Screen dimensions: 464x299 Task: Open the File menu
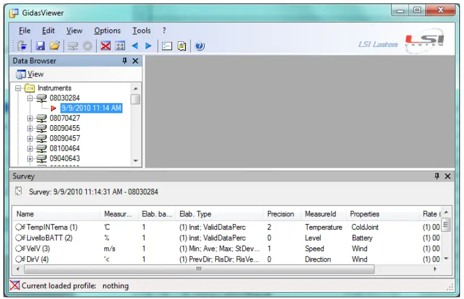[x=24, y=31]
